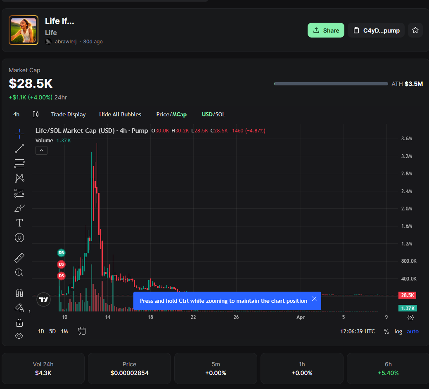Click the candlestick chart type icon
The image size is (429, 389).
point(36,114)
